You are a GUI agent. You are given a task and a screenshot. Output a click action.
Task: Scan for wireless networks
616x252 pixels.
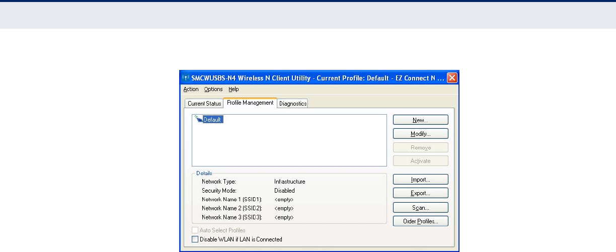(420, 207)
